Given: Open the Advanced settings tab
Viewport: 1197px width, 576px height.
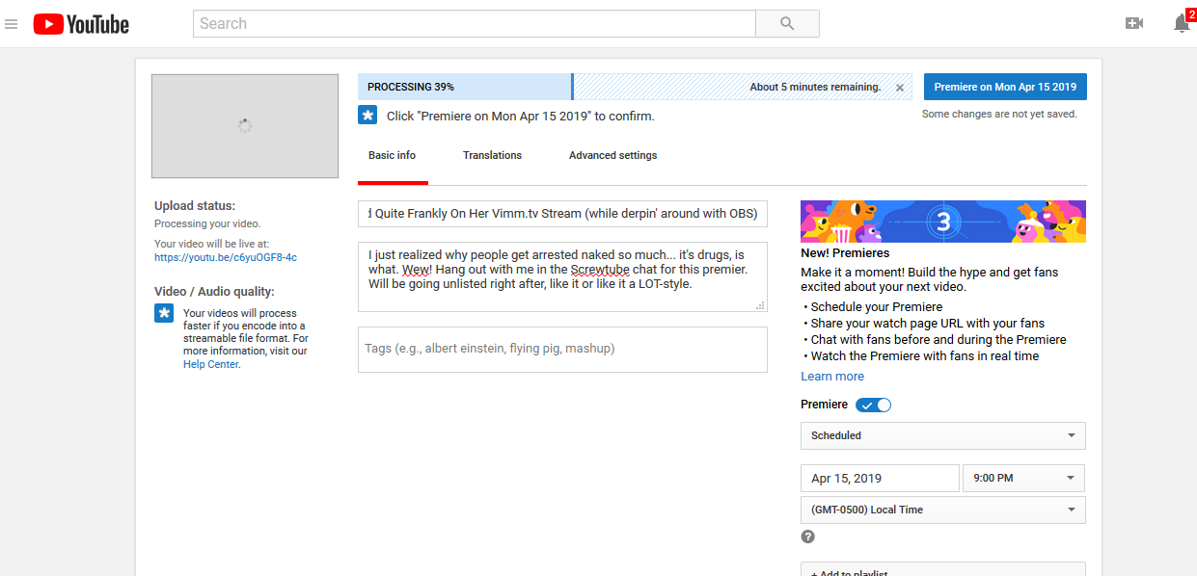Looking at the screenshot, I should (x=612, y=155).
